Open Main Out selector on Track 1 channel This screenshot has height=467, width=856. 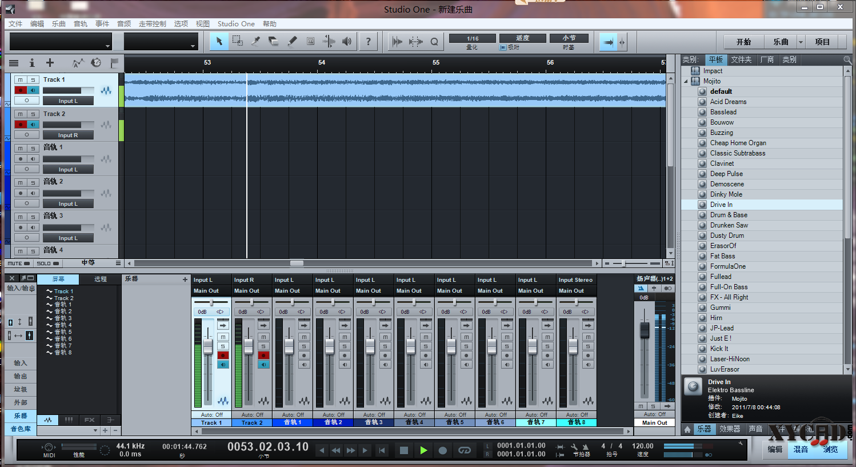211,291
